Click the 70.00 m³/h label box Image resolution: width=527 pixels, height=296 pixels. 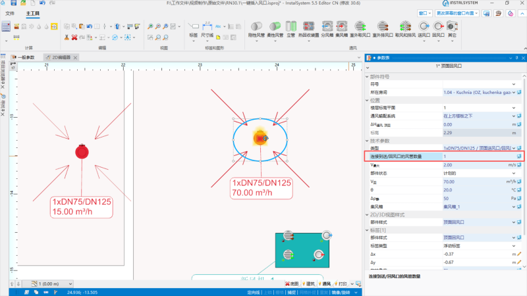pyautogui.click(x=261, y=188)
